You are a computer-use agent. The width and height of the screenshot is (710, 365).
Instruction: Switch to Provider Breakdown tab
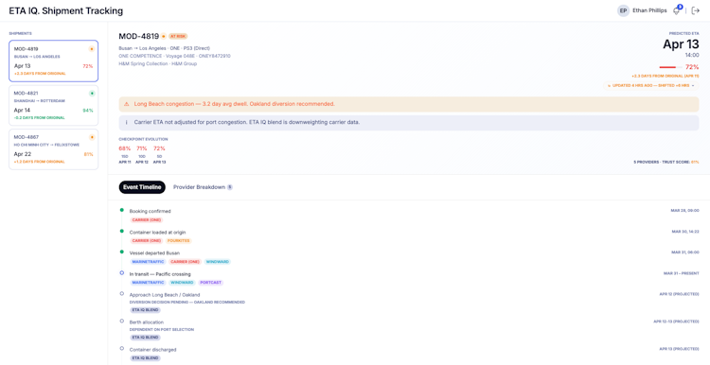[x=203, y=187]
